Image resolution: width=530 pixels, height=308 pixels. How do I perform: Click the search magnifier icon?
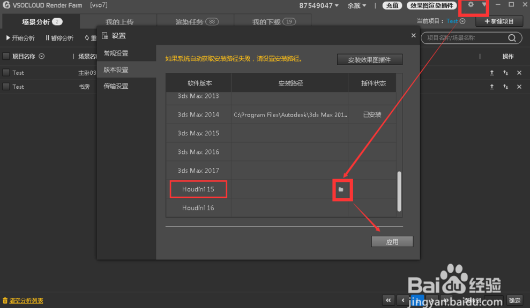coord(512,38)
